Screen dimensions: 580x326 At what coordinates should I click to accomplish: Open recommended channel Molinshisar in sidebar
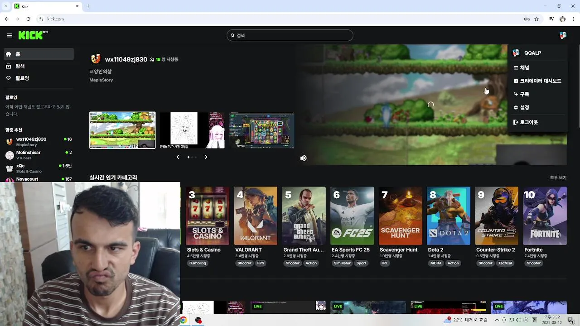tap(39, 155)
